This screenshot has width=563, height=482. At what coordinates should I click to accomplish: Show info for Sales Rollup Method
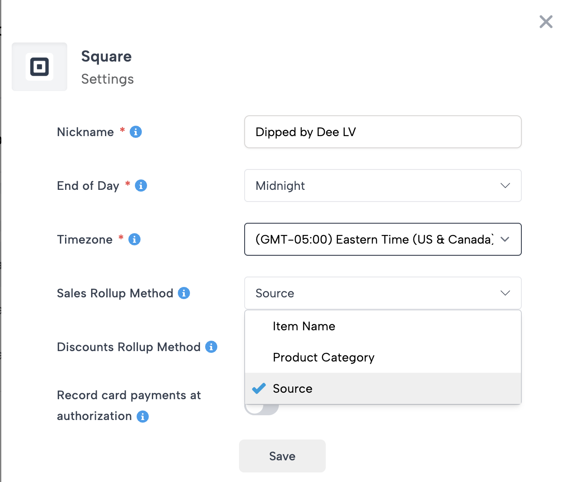(x=184, y=293)
